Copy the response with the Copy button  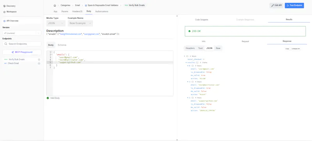point(287,49)
